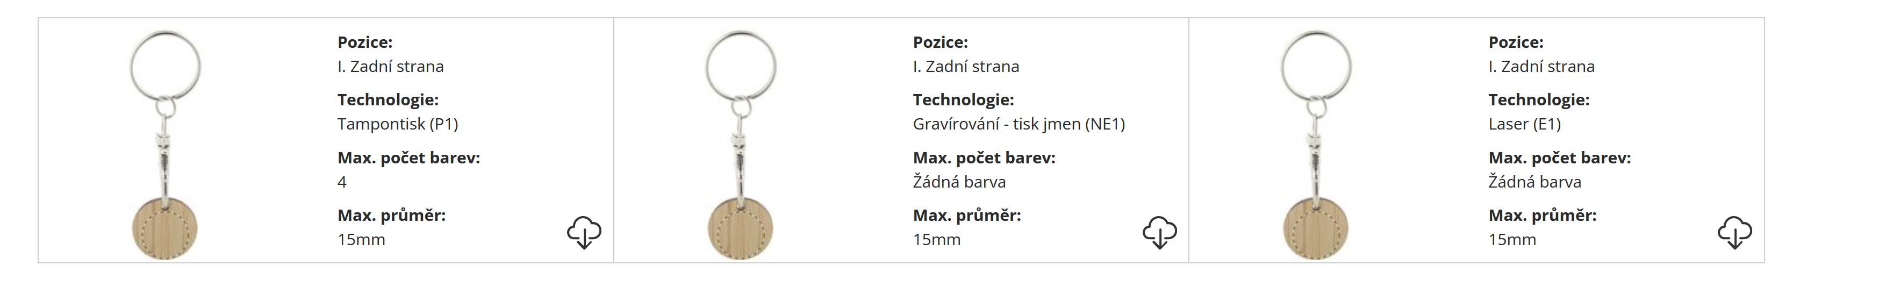Click the Pozice heading in Tampontisk card
This screenshot has width=1879, height=294.
pyautogui.click(x=365, y=42)
